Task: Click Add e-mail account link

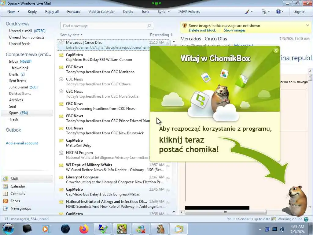Action: 22,143
